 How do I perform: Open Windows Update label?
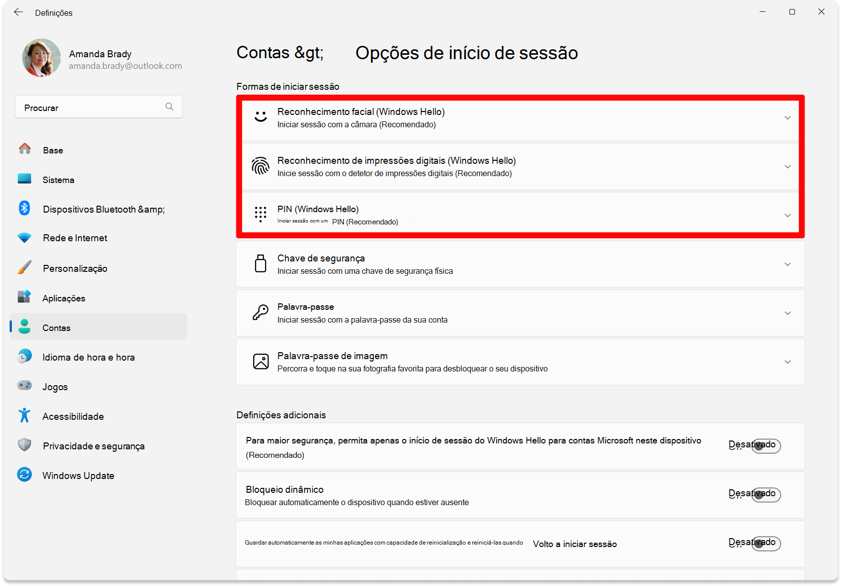[x=78, y=476]
